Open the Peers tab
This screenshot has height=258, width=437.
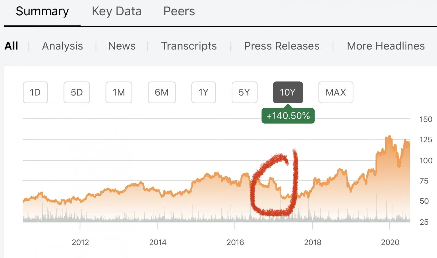[x=179, y=11]
